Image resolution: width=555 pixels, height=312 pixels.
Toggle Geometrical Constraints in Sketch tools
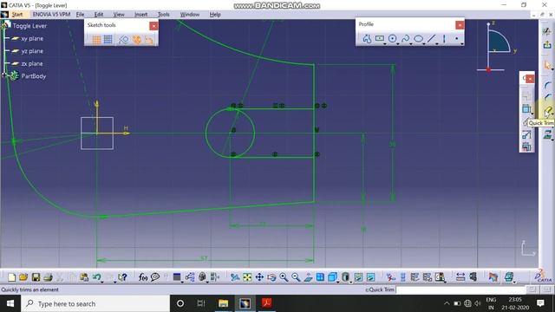(x=137, y=40)
